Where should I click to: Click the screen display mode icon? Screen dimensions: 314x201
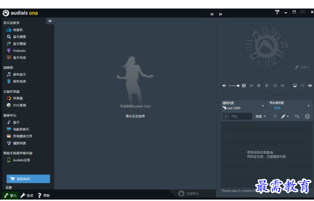[x=295, y=86]
